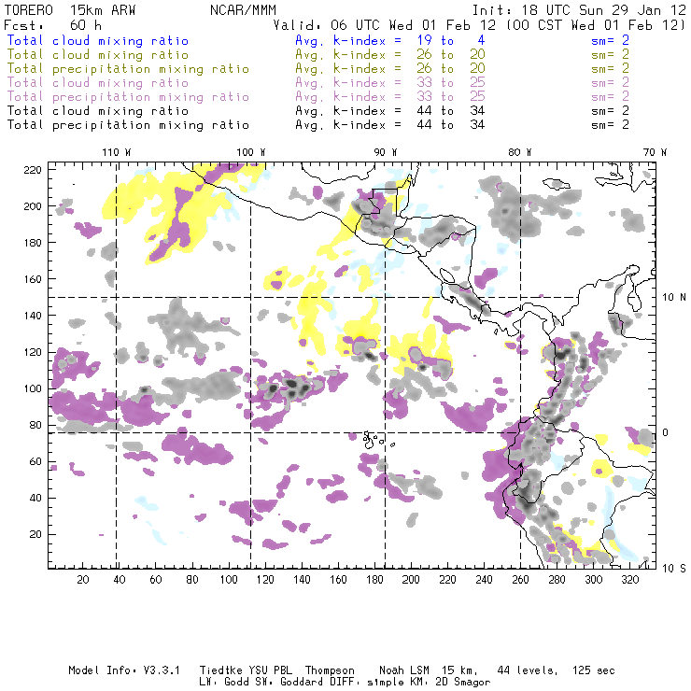This screenshot has height=691, width=691.
Task: Click the '180' tick on bottom axis
Action: [x=374, y=580]
